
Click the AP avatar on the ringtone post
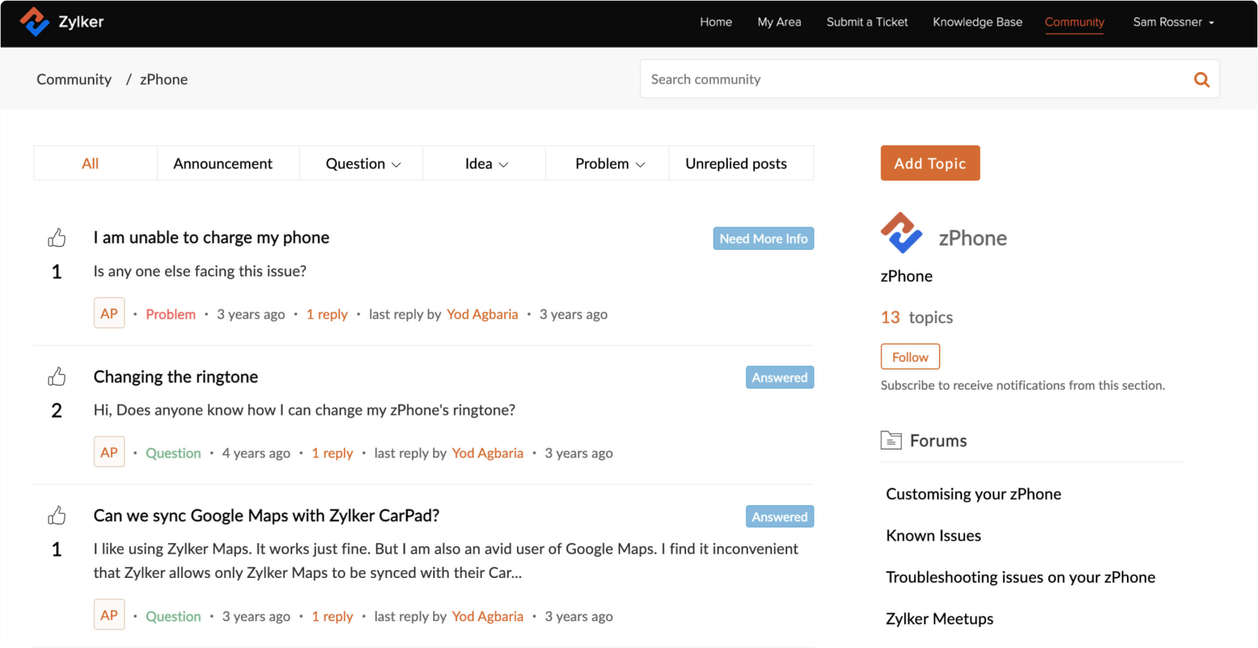click(109, 452)
